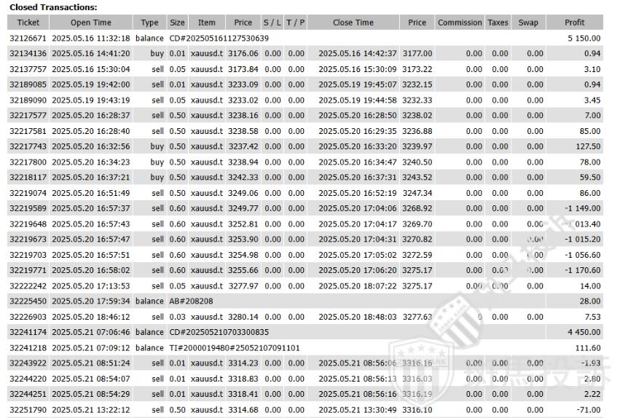Select the Type column header
Screen dimensions: 625x418
tap(149, 23)
